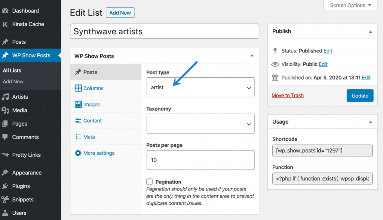Viewport: 383px width, 220px height.
Task: Switch to the Content settings tab
Action: 106,121
